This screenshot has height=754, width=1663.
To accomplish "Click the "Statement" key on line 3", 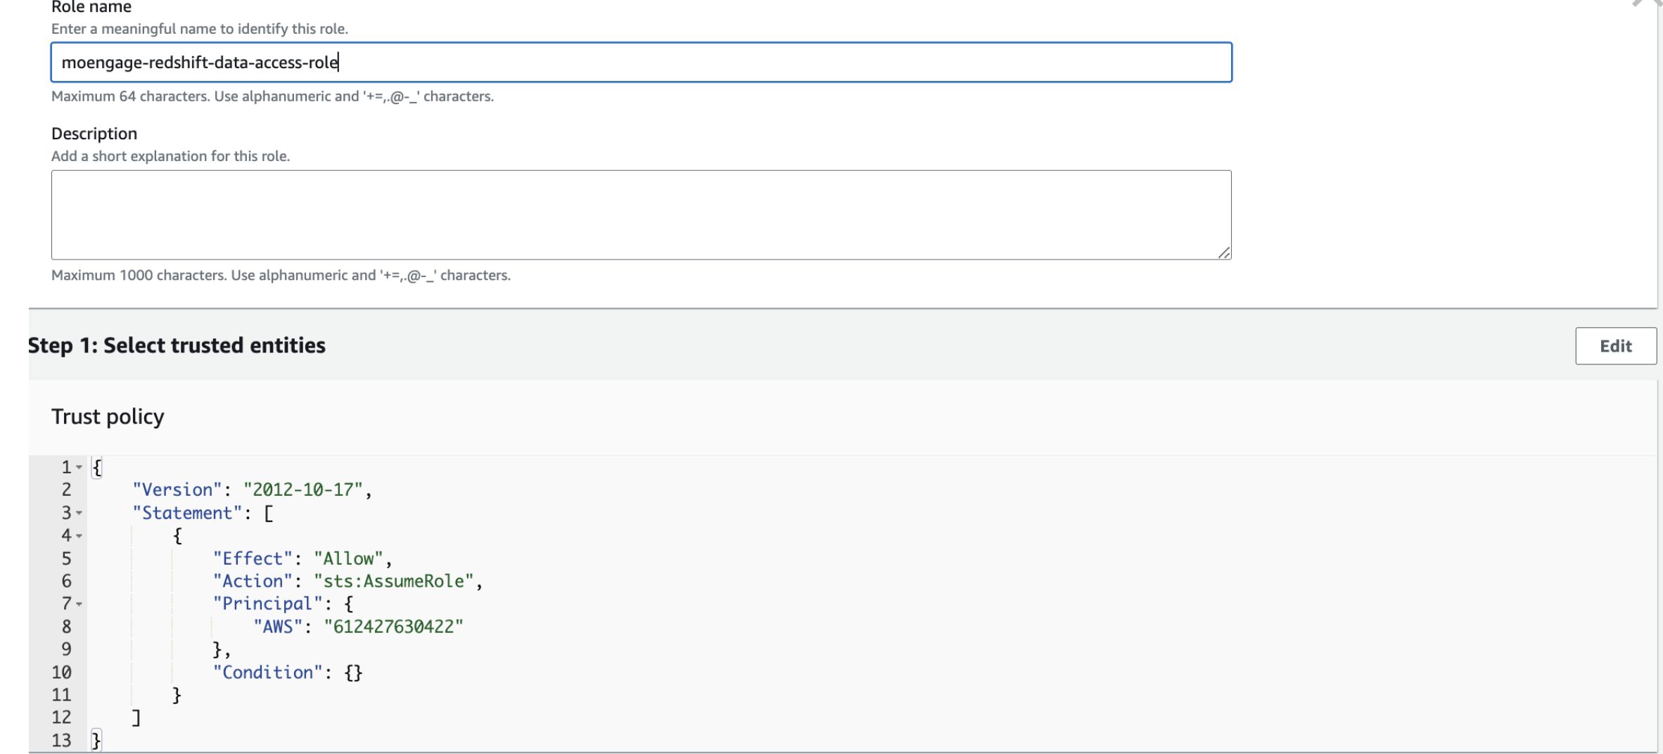I will pos(186,513).
